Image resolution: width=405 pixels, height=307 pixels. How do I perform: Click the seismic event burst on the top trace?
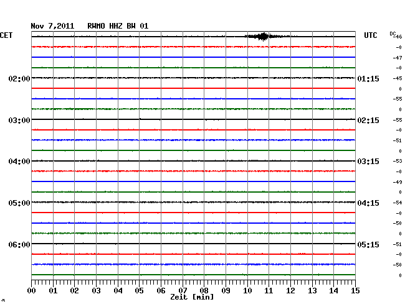click(x=263, y=37)
